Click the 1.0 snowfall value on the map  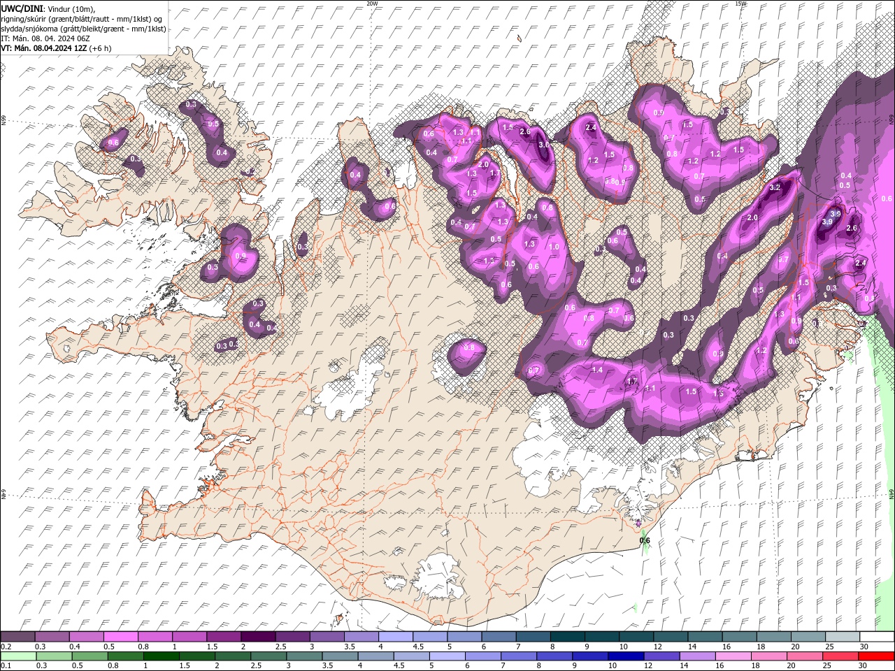click(554, 247)
